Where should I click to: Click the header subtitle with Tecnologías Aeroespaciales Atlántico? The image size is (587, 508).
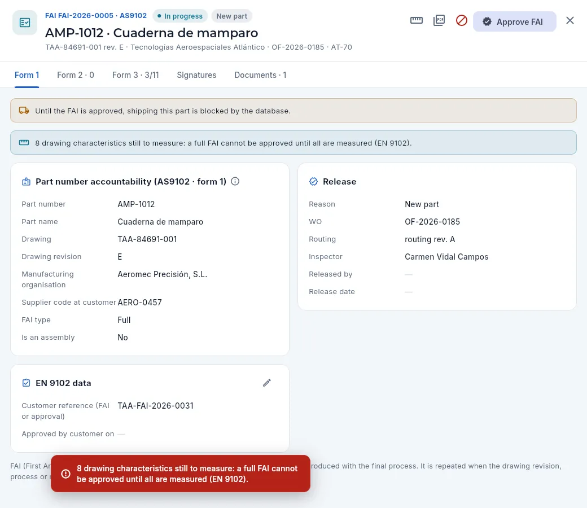click(x=199, y=47)
